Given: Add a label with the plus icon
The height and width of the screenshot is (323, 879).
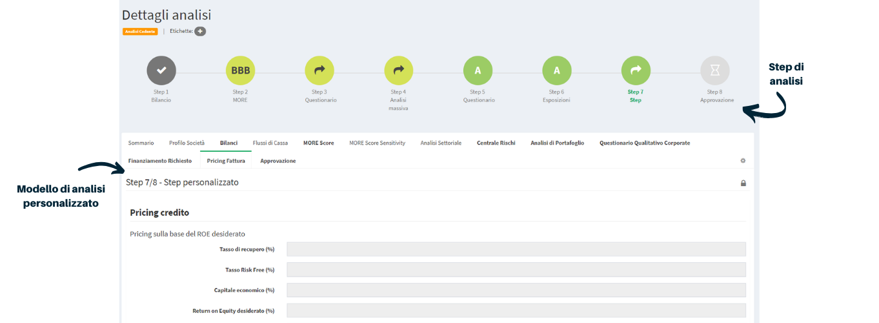Looking at the screenshot, I should coord(200,31).
